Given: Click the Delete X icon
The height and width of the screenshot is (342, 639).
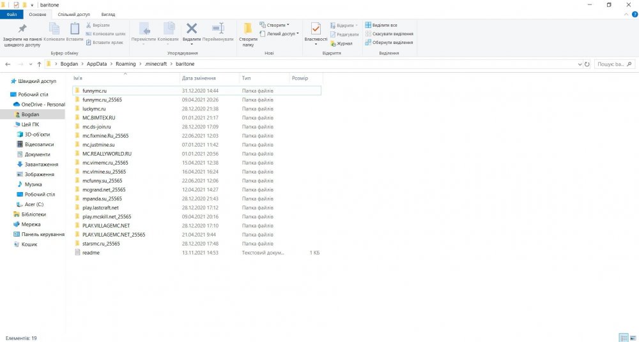Looking at the screenshot, I should 192,28.
